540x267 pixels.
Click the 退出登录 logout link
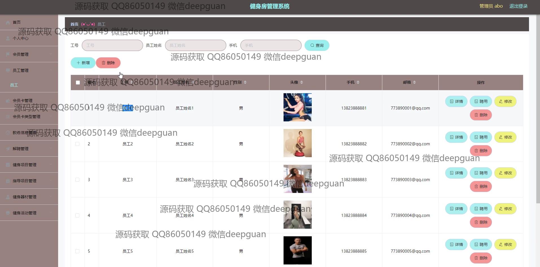518,6
